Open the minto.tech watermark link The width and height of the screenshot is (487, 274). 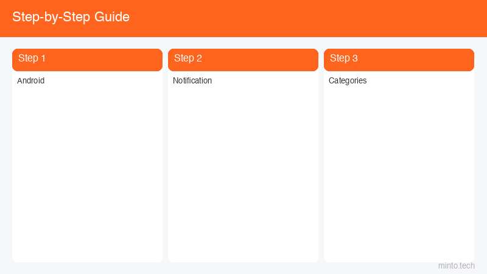[x=456, y=265]
